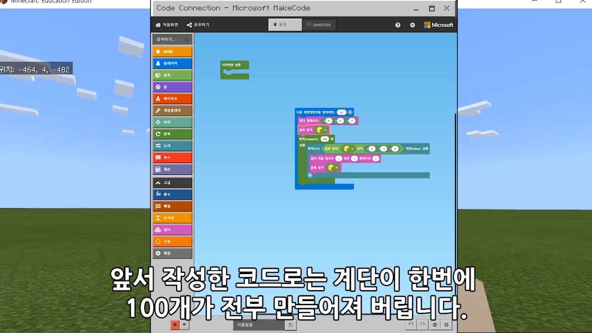
Task: Undo the last workspace change
Action: click(x=411, y=325)
